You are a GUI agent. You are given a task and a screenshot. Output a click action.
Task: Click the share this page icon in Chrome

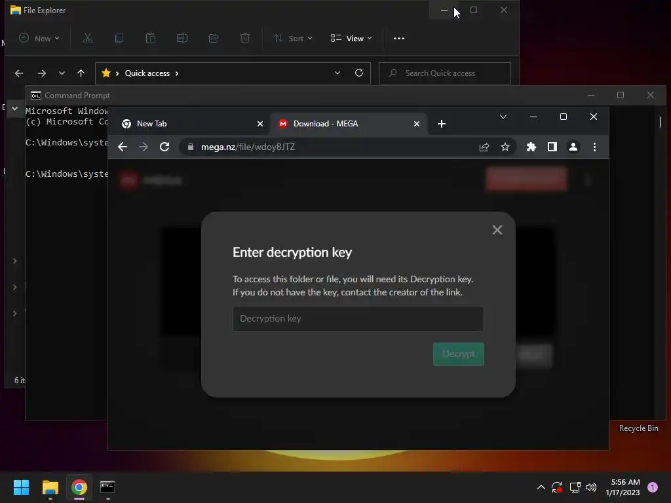pos(484,147)
